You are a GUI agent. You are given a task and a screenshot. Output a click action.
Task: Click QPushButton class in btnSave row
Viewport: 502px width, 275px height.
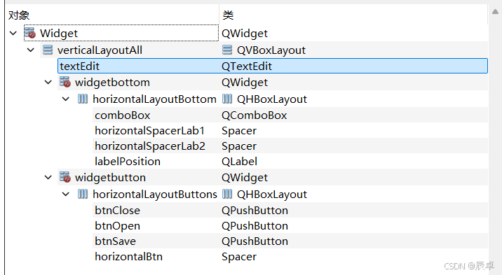click(x=255, y=241)
